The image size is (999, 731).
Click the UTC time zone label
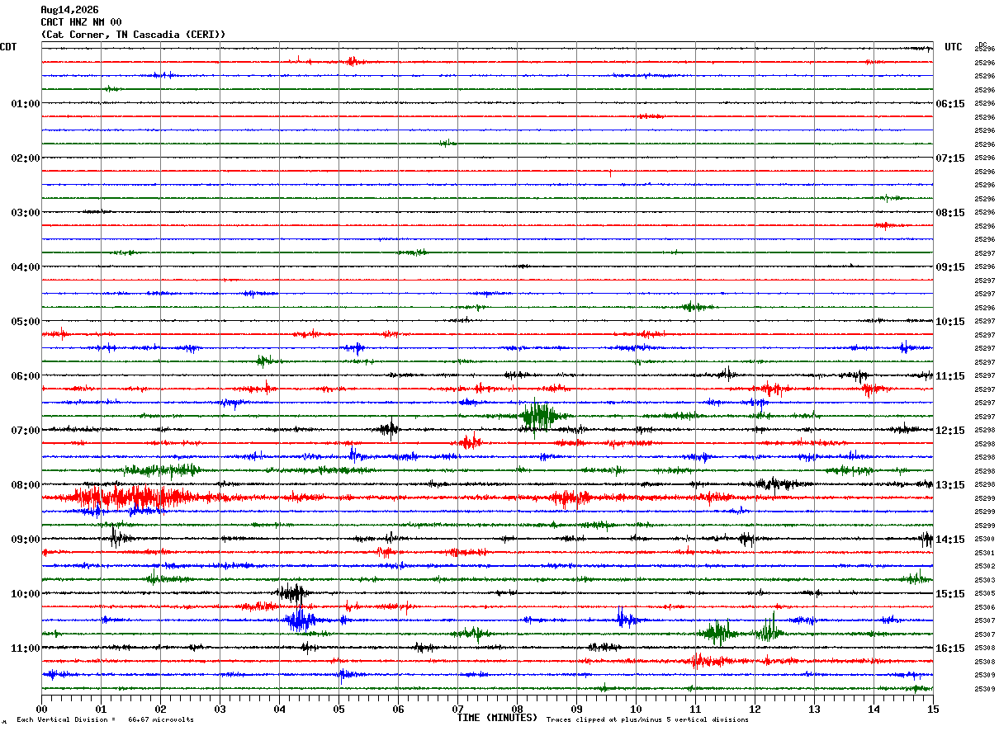tap(954, 47)
